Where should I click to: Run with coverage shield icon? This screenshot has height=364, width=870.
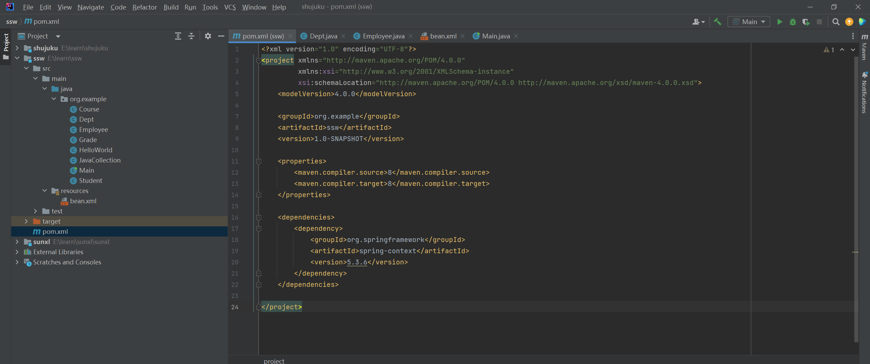click(x=806, y=22)
